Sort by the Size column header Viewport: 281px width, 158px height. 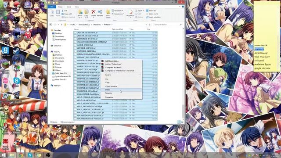(151, 29)
